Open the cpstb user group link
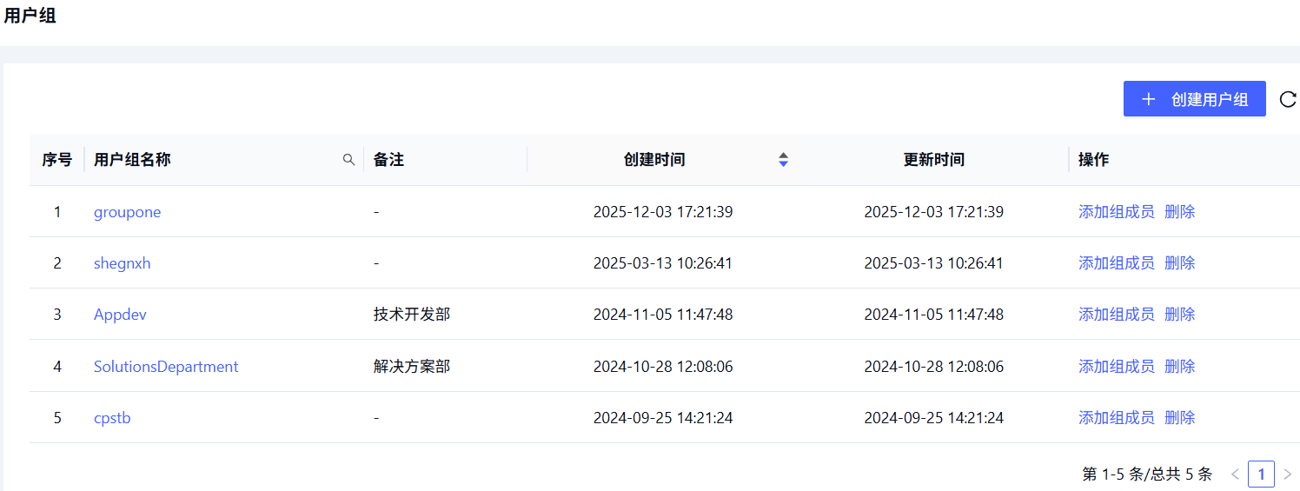 (x=112, y=418)
